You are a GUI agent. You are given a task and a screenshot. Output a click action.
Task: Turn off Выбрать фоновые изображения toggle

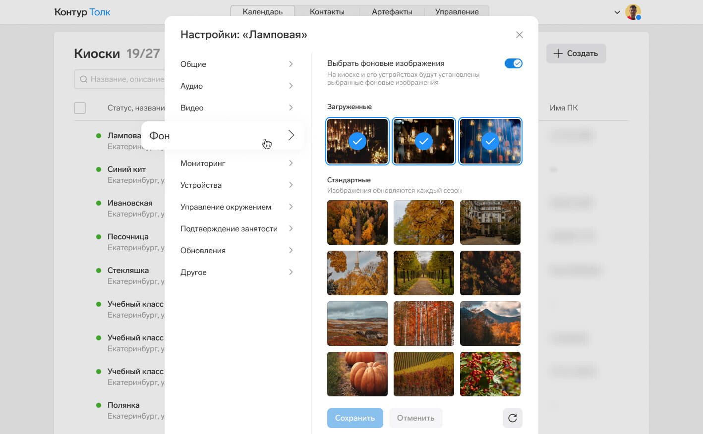pyautogui.click(x=513, y=63)
